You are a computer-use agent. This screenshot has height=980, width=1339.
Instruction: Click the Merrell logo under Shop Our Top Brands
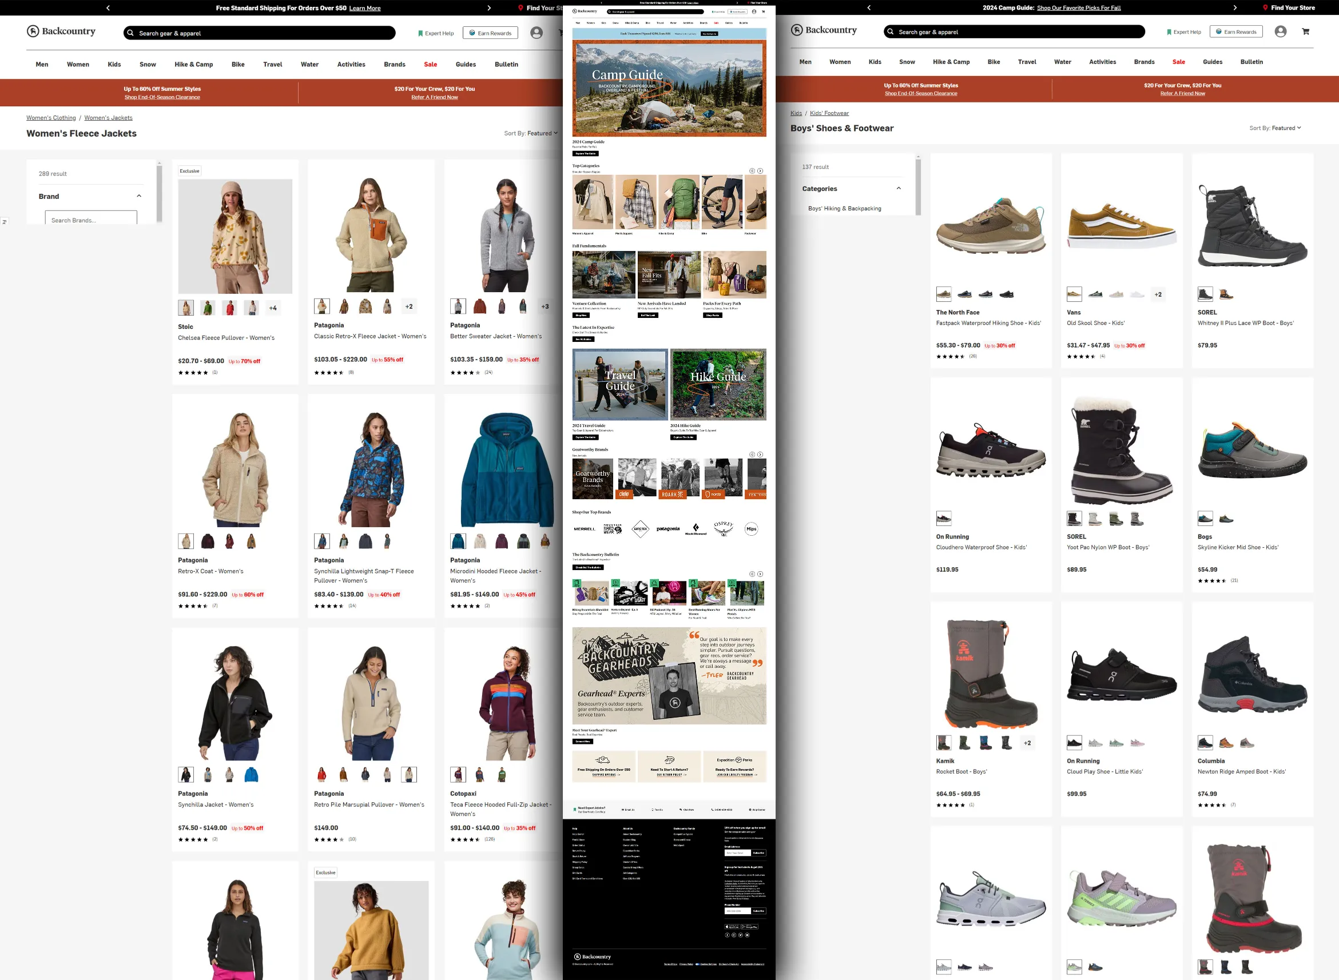pyautogui.click(x=585, y=528)
